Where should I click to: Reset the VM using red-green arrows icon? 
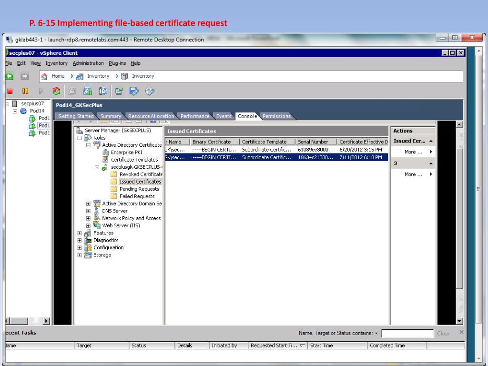point(56,91)
